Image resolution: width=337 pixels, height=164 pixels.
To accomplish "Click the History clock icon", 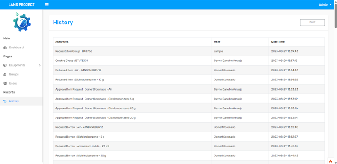I will tap(6, 101).
